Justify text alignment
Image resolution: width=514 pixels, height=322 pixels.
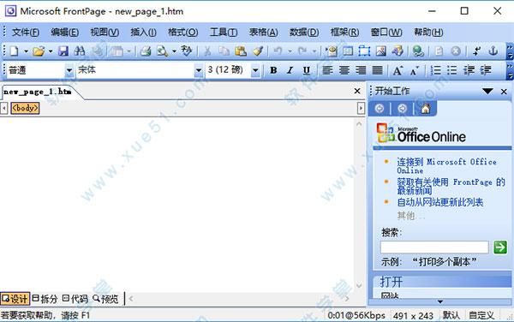tap(377, 70)
